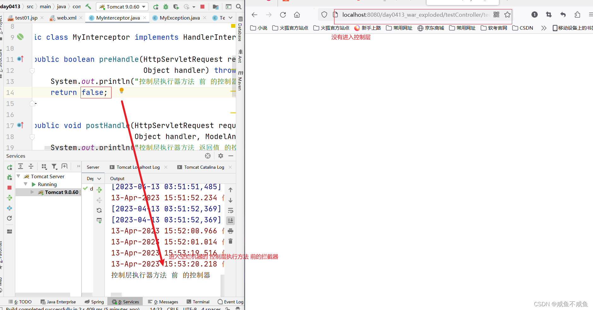
Task: Switch to the web.xml editor tab
Action: [x=66, y=18]
